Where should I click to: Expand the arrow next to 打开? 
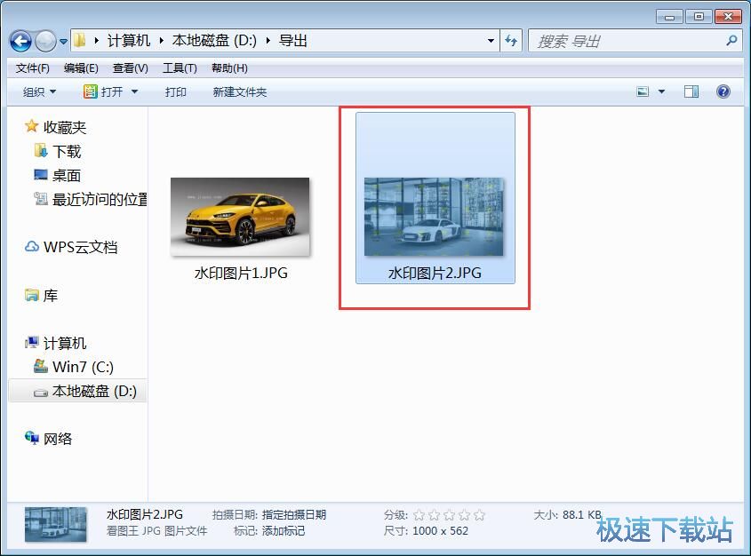click(134, 91)
